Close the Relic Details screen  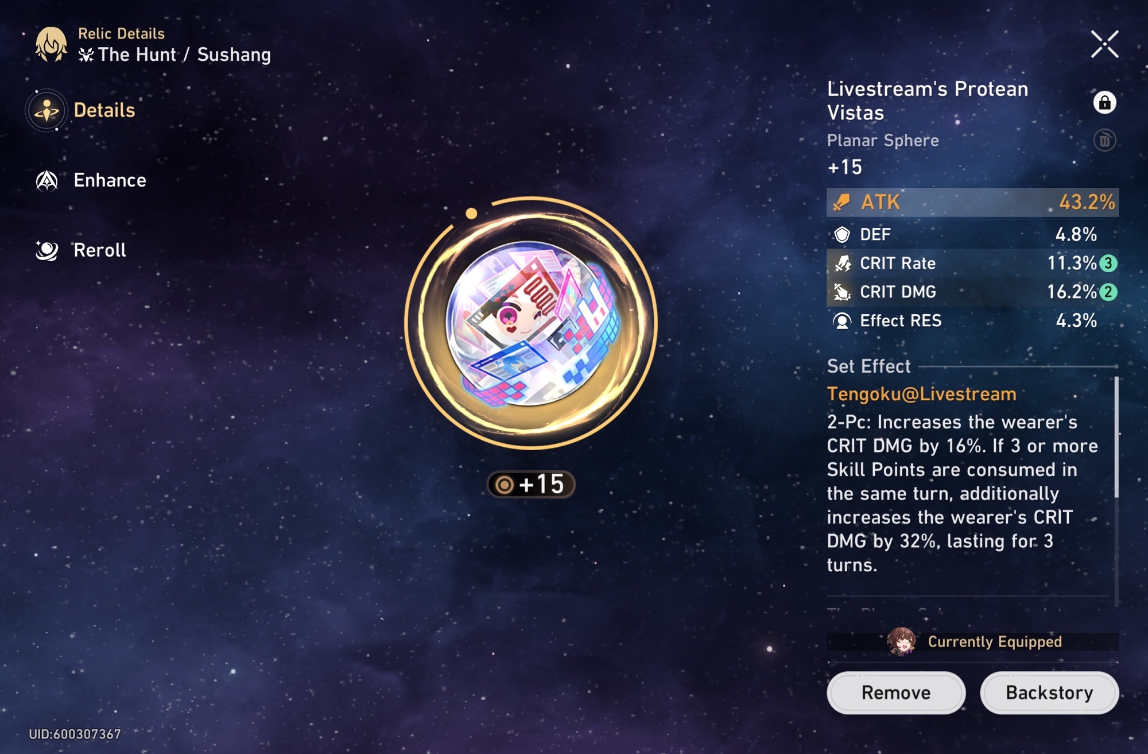click(x=1104, y=44)
